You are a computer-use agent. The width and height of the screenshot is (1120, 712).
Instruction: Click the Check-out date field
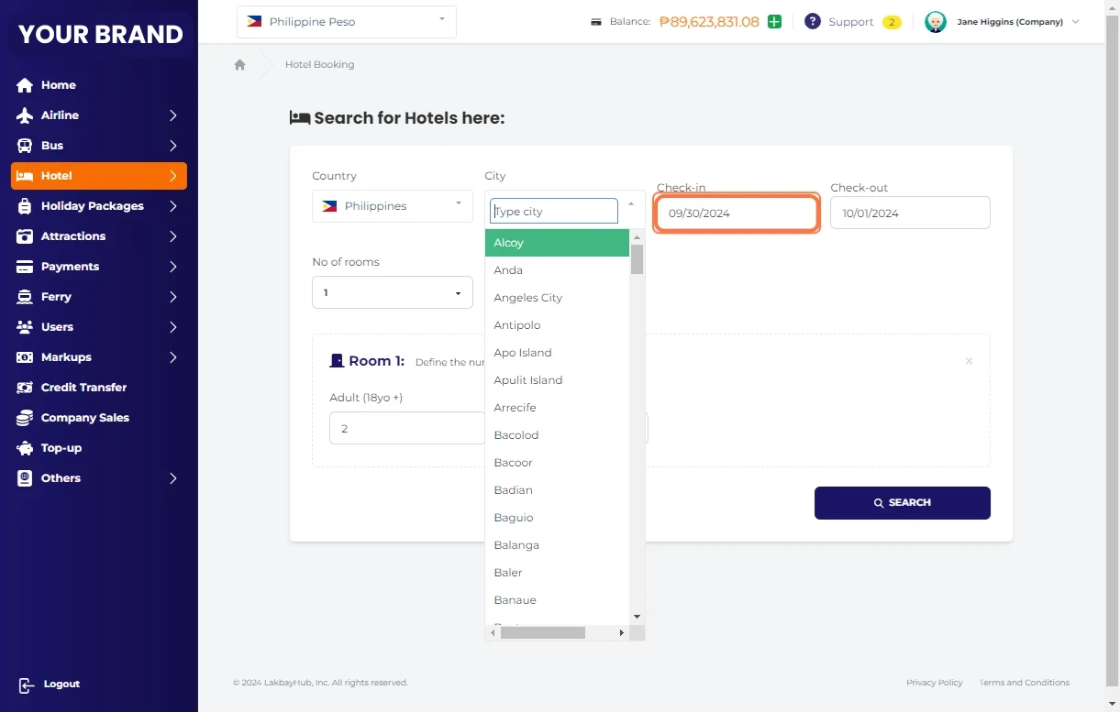click(909, 214)
